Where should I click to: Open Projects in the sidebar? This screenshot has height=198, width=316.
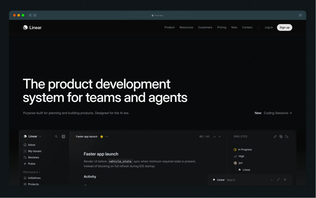pos(31,184)
